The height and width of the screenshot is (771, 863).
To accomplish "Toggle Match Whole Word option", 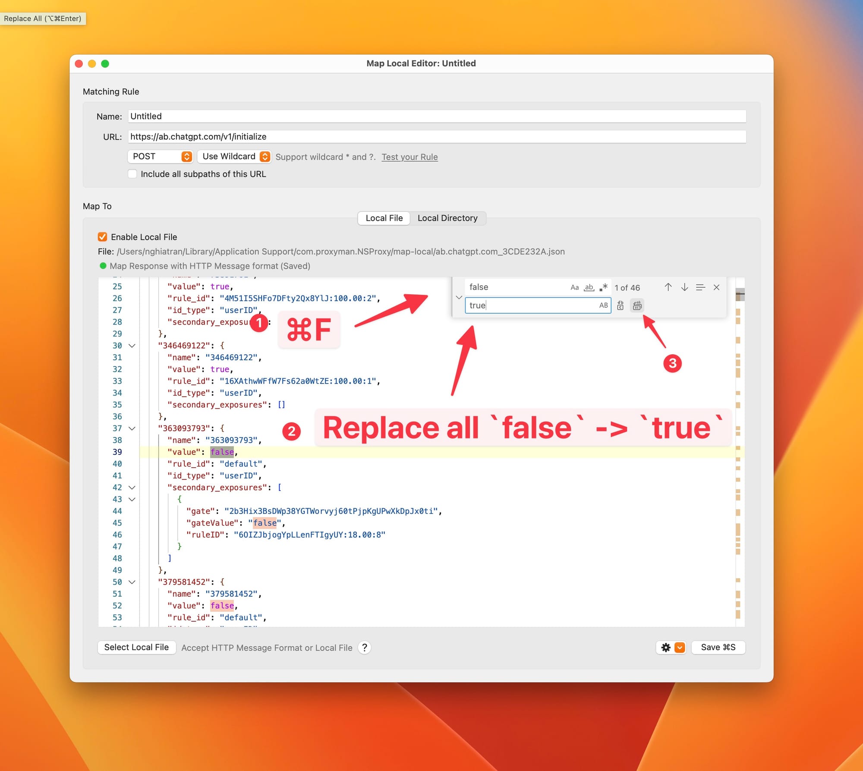I will pyautogui.click(x=589, y=287).
